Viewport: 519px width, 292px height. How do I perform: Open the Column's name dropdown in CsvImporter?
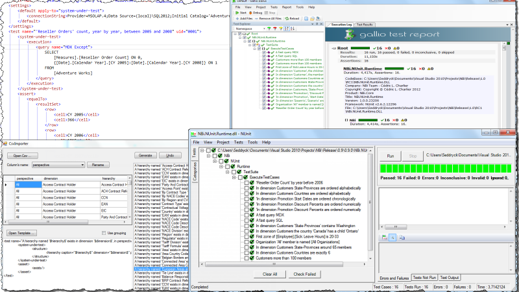(x=82, y=165)
